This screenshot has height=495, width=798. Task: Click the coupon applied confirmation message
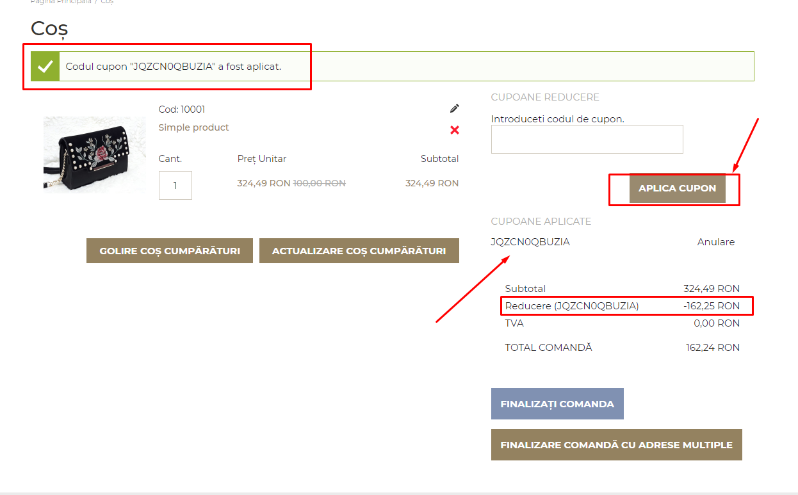point(174,67)
